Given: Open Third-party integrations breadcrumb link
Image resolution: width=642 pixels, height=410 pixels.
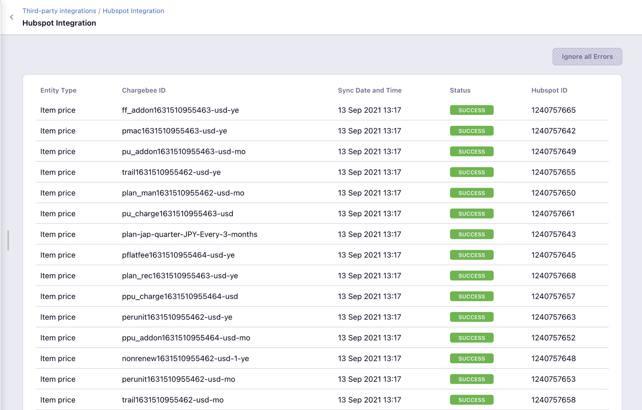Looking at the screenshot, I should (x=59, y=11).
